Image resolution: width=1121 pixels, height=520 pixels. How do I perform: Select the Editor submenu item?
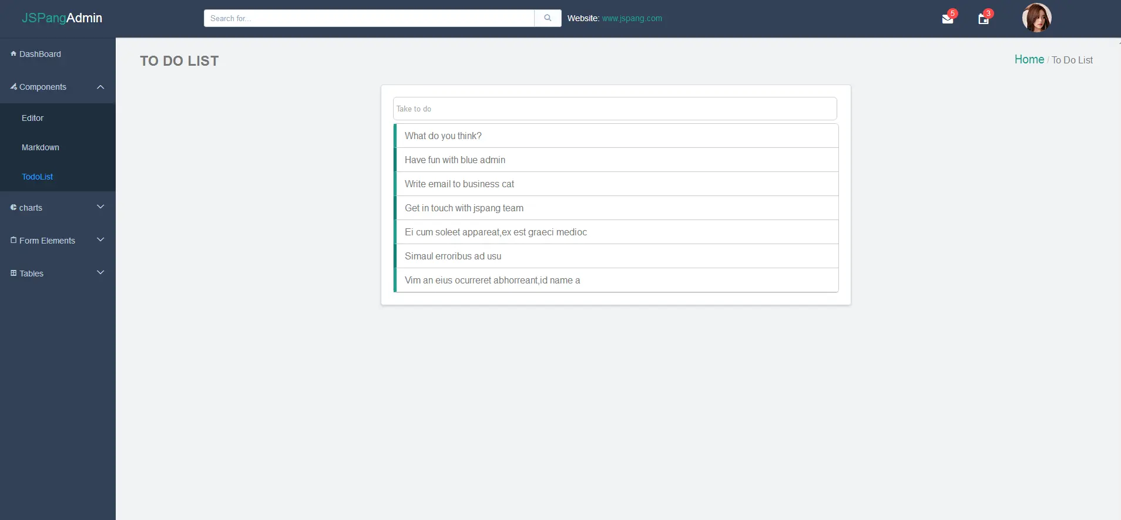pos(58,118)
